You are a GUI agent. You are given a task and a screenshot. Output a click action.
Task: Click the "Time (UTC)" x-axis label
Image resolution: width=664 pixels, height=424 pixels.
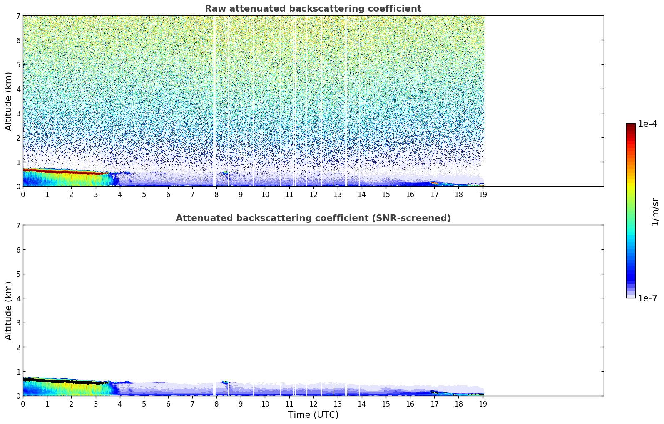(x=313, y=415)
